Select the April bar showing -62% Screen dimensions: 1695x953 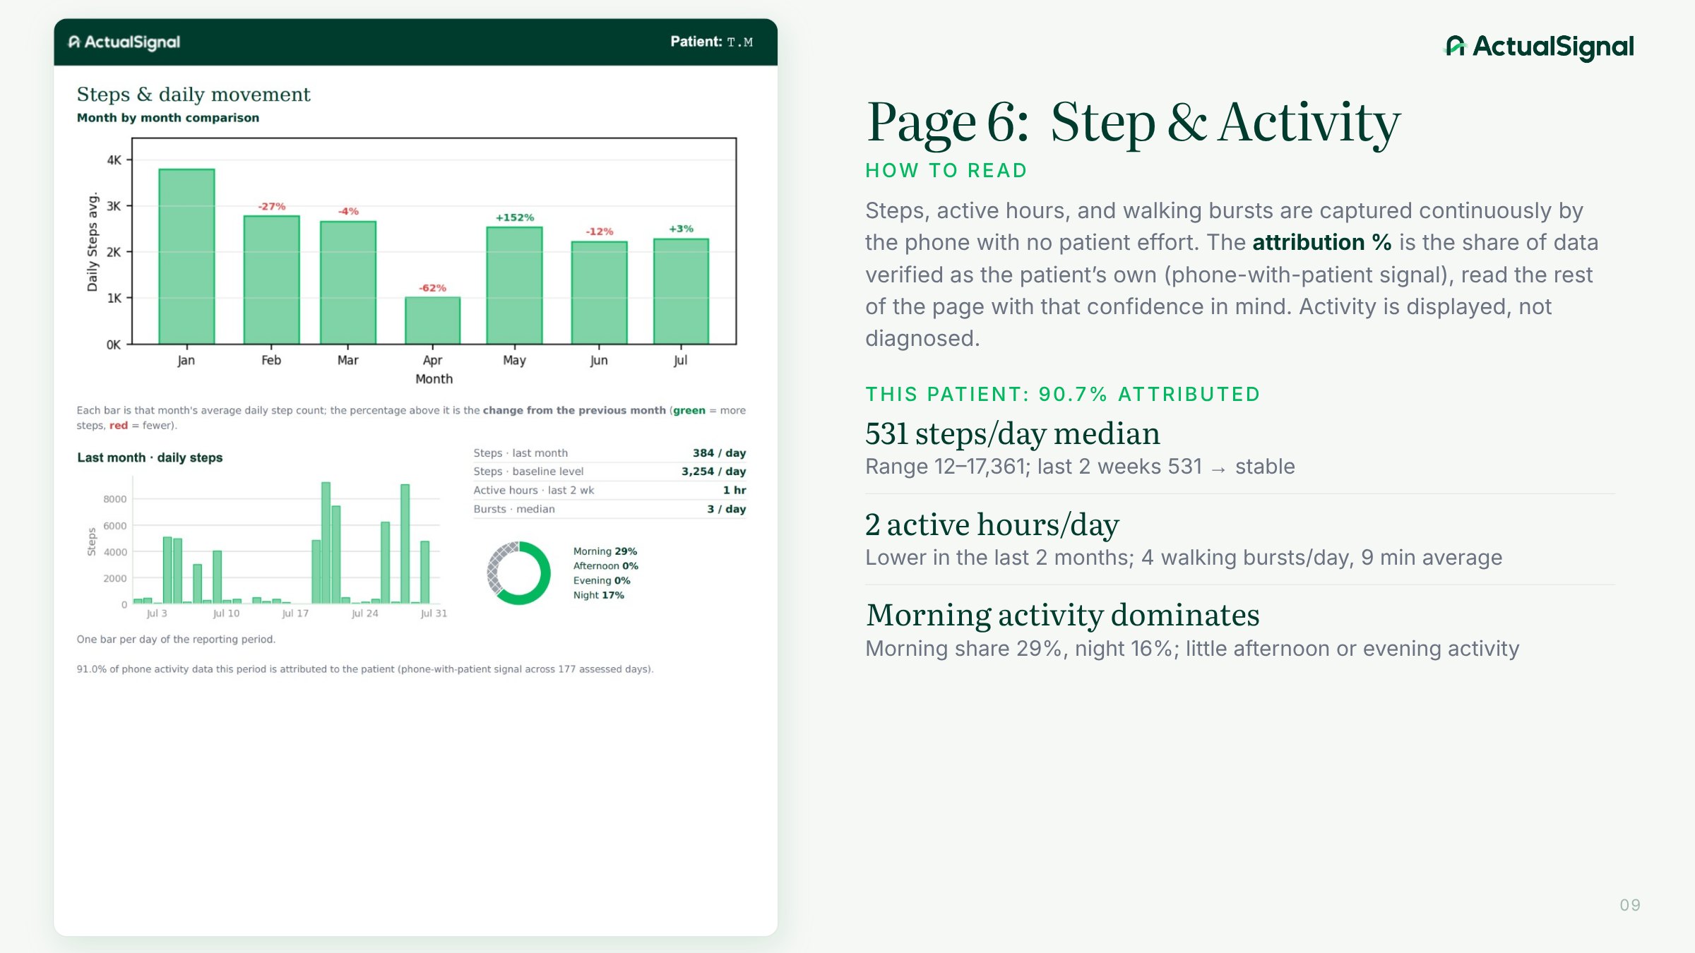pyautogui.click(x=432, y=320)
